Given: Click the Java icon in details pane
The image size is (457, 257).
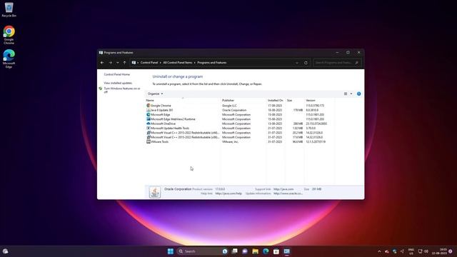Looking at the screenshot, I should coord(155,192).
